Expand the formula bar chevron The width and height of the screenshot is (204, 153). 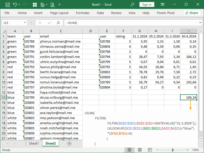point(200,23)
